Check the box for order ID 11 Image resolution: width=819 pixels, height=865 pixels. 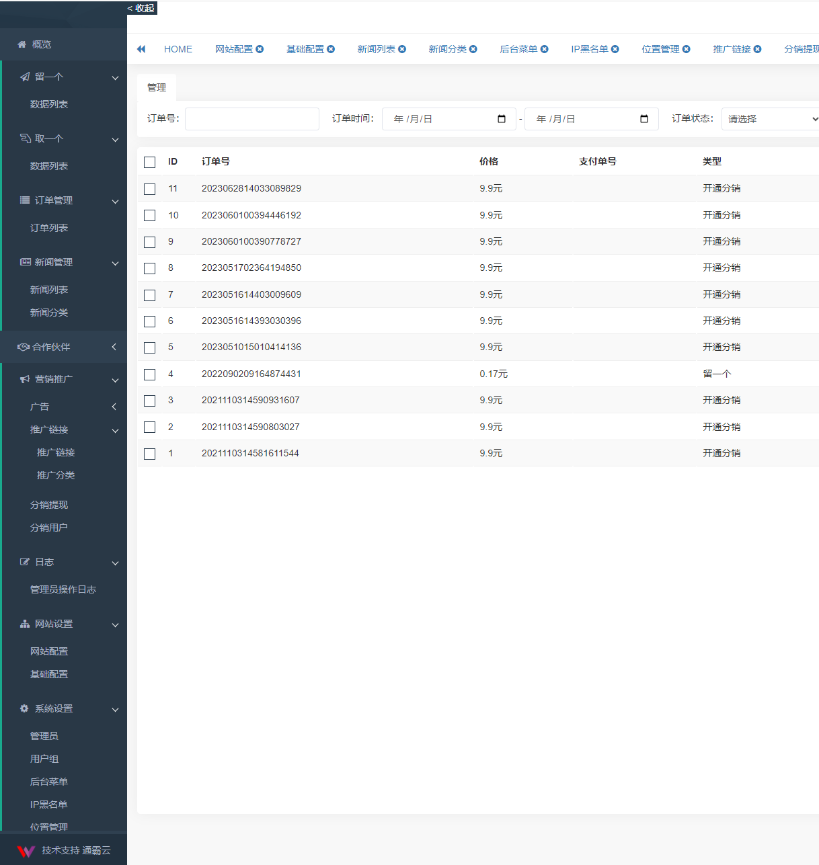coord(150,189)
